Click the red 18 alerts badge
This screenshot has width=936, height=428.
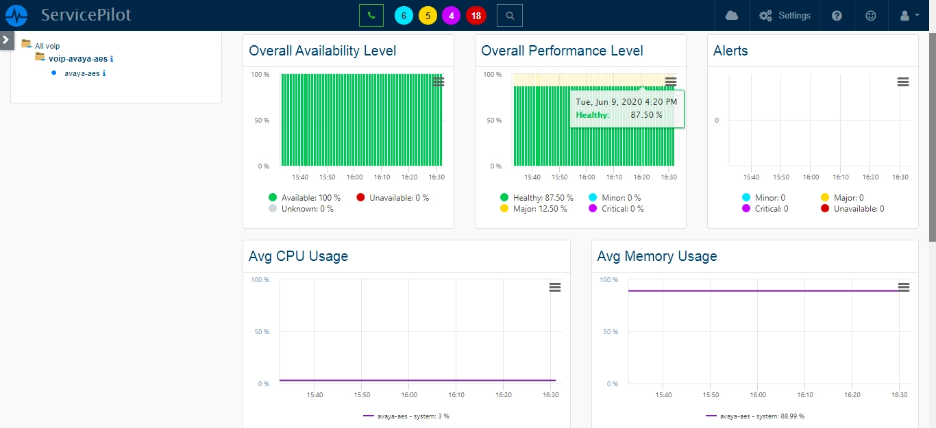[x=476, y=15]
